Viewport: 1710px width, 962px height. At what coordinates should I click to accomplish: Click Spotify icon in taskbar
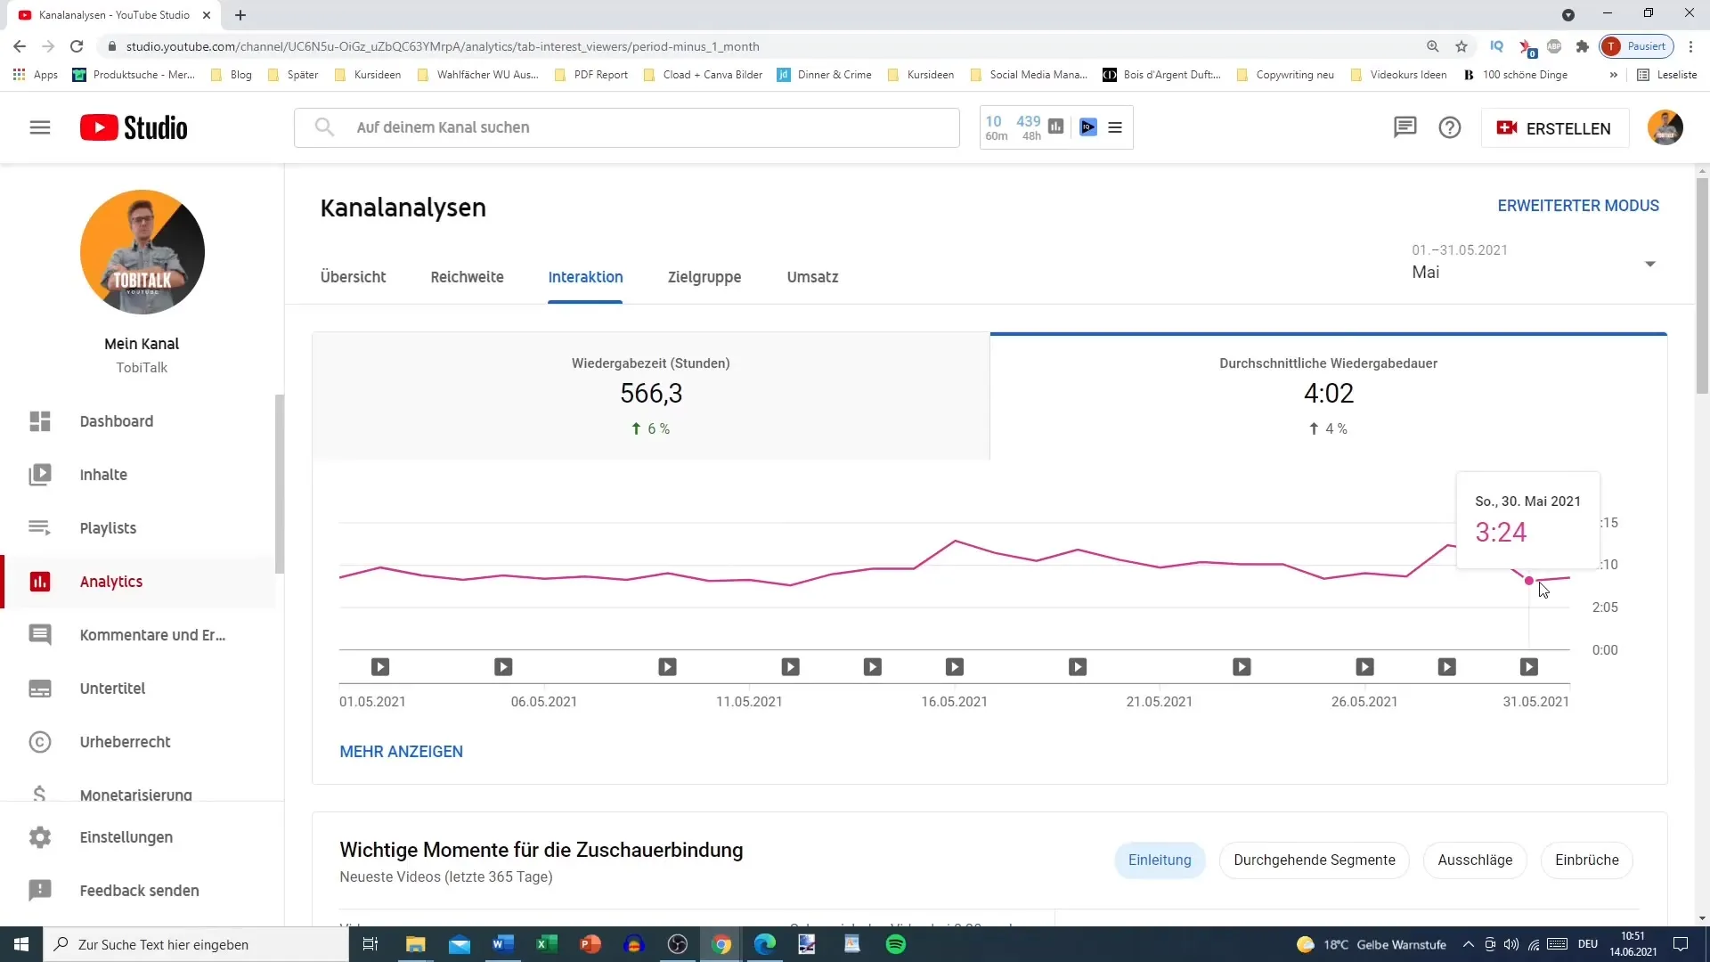(x=897, y=943)
